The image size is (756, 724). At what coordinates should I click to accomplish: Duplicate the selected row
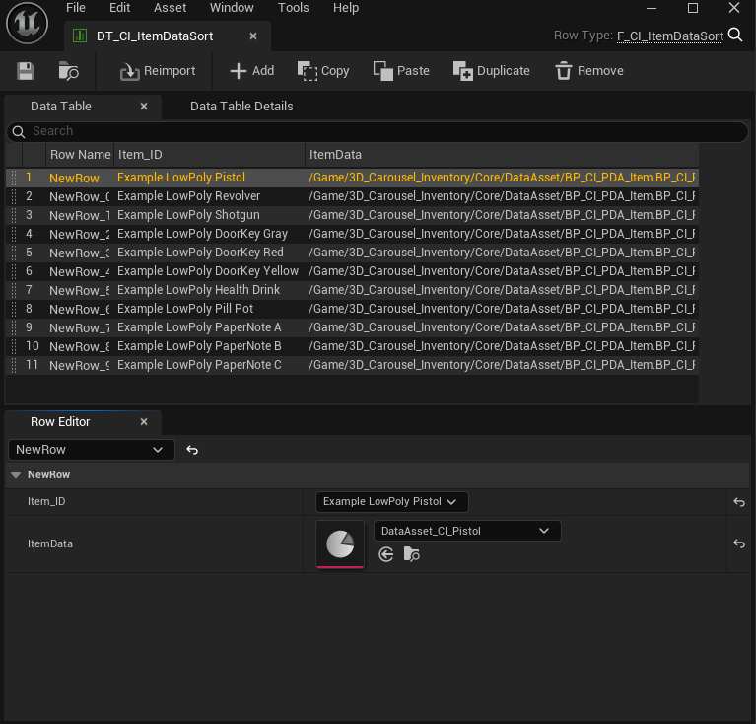(491, 71)
